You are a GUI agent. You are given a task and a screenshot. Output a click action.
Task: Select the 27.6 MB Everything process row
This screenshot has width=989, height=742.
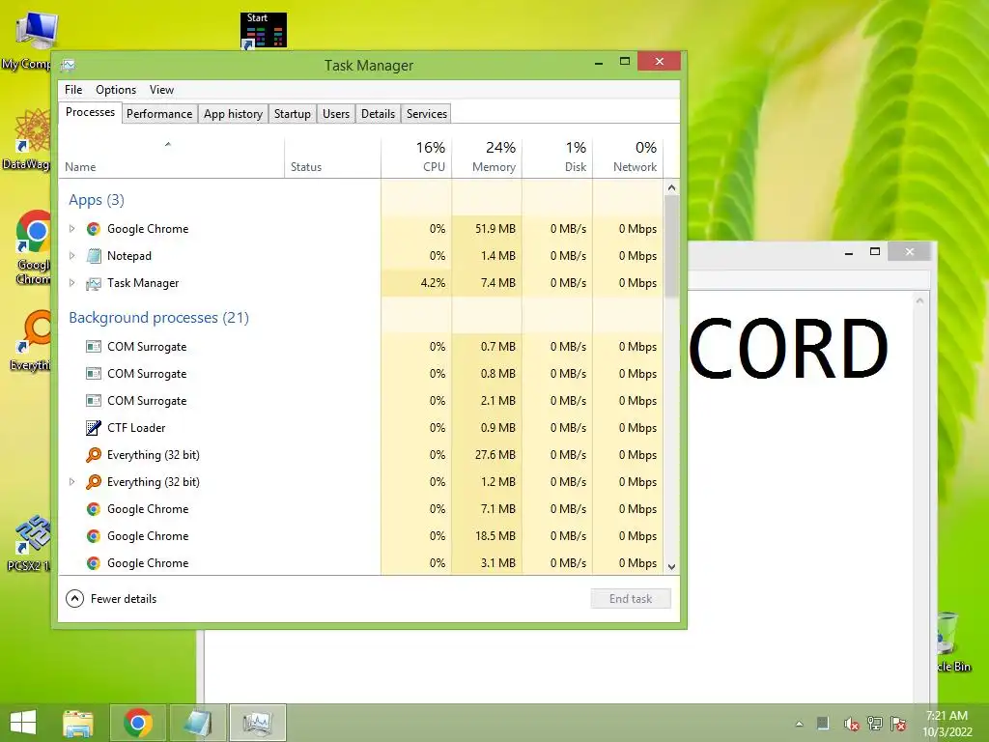click(x=361, y=455)
